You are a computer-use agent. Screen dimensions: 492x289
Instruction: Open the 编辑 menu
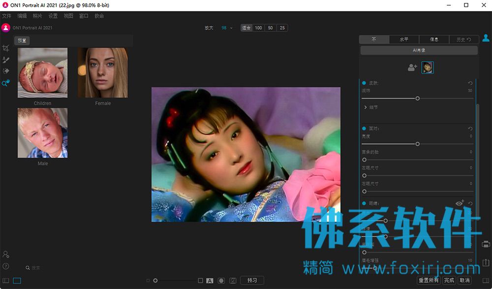click(x=22, y=16)
